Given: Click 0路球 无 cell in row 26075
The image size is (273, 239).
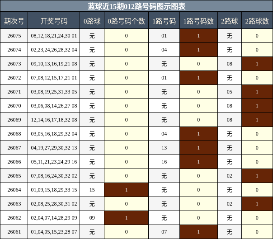Looking at the screenshot, I should [x=92, y=36].
